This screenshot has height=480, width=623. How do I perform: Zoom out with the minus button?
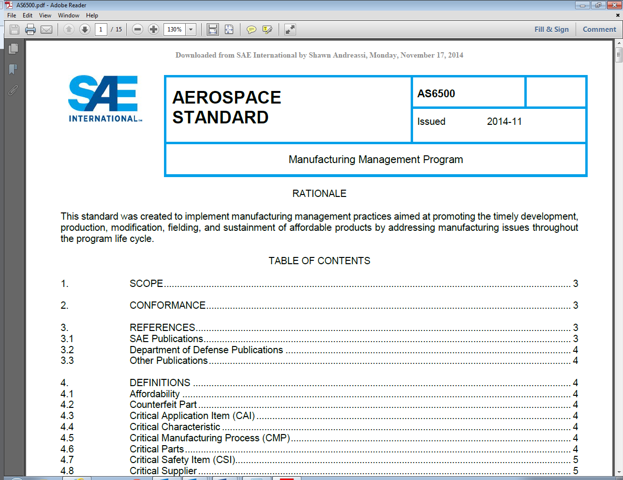[x=137, y=30]
